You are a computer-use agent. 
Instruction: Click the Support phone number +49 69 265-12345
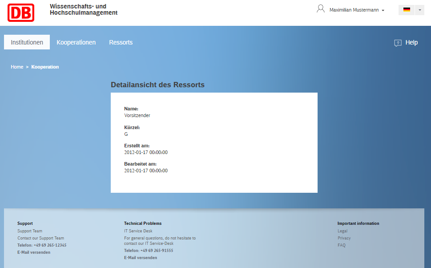pos(50,245)
